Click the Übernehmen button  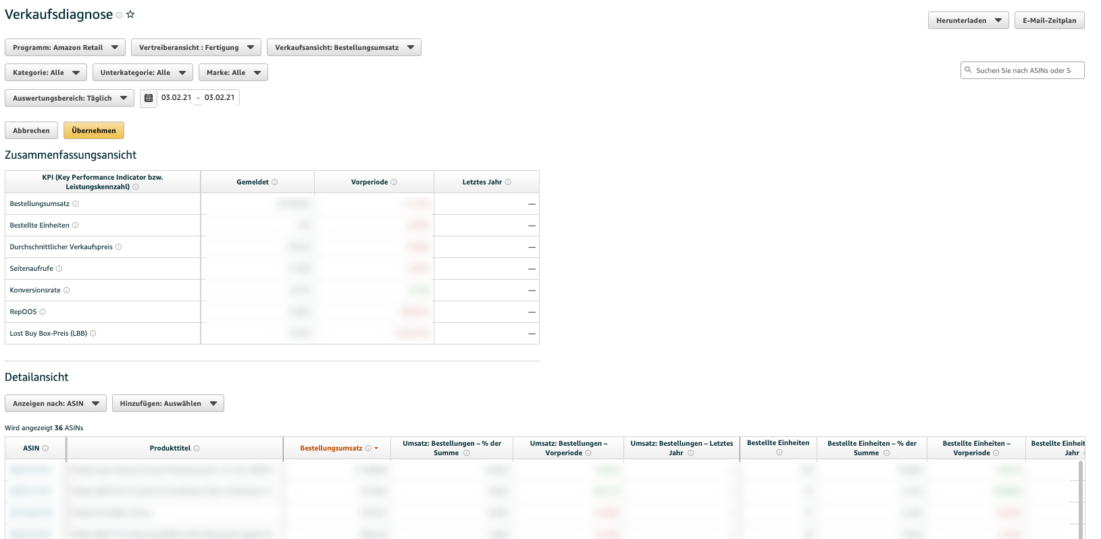tap(94, 130)
